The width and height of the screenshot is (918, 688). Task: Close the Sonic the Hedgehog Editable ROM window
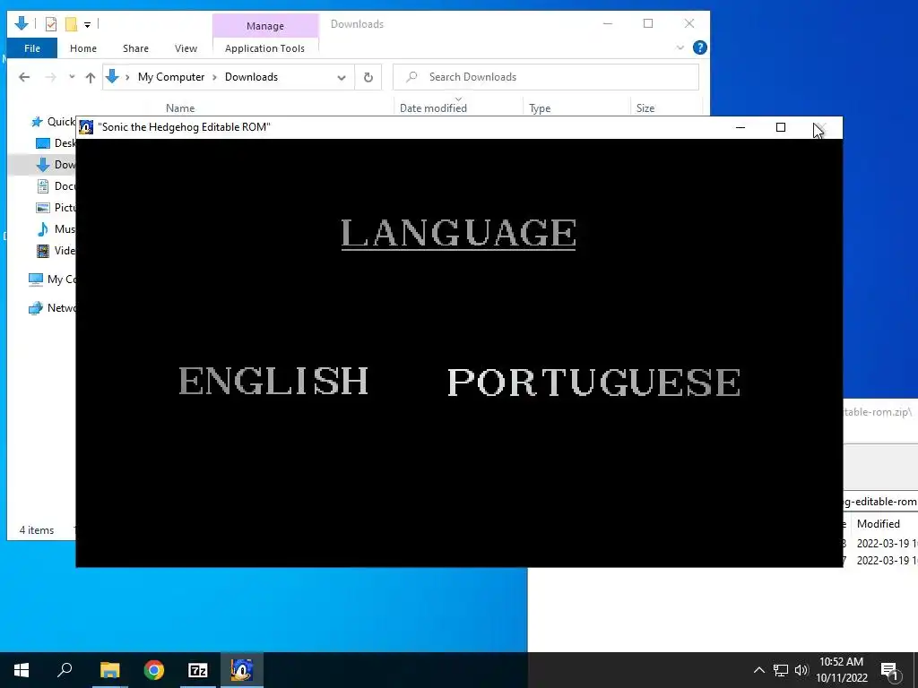coord(820,127)
